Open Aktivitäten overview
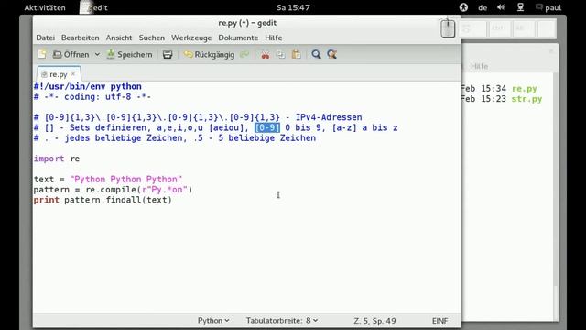The image size is (586, 330). click(x=45, y=7)
